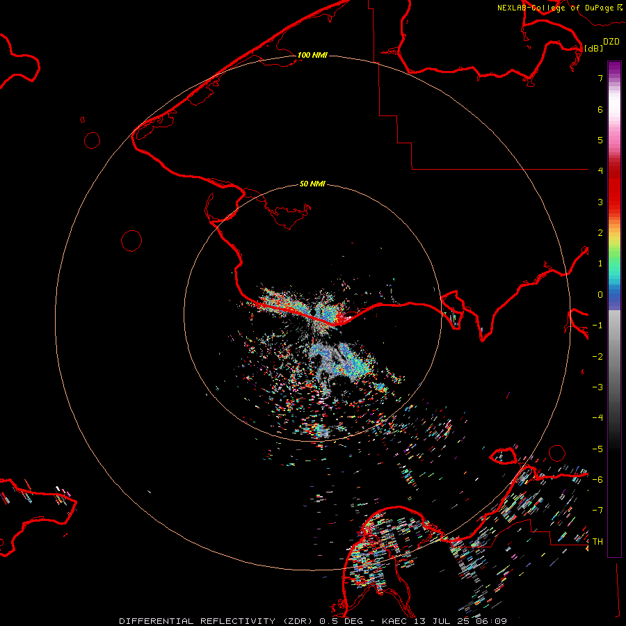Click the 3 value on color scale
The width and height of the screenshot is (626, 626).
coord(600,202)
